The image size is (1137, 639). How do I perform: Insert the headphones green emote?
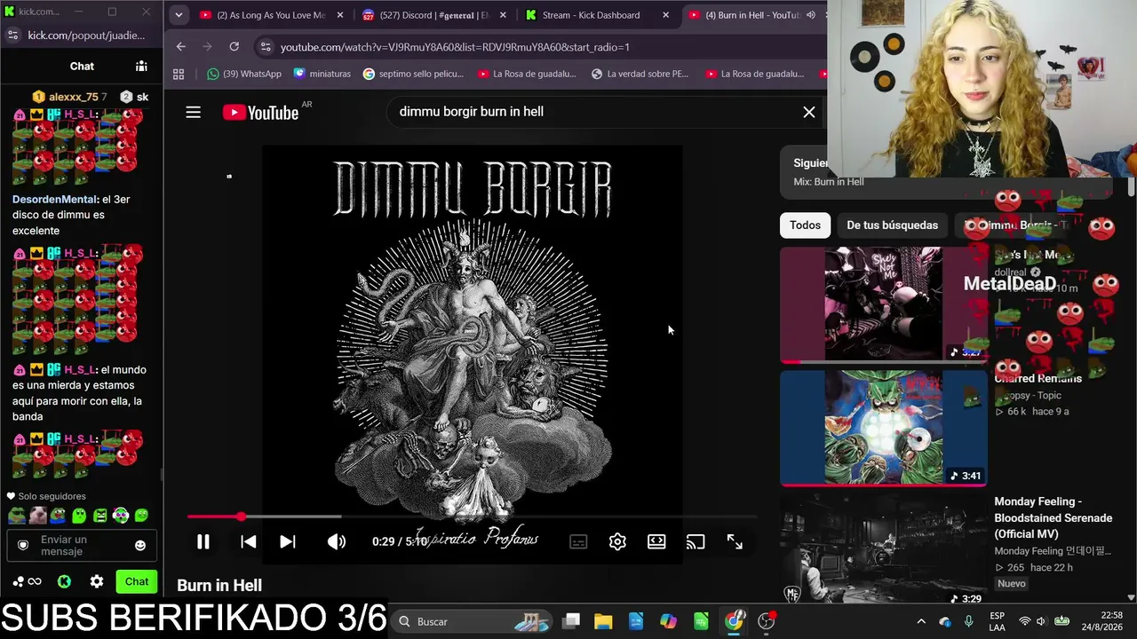[121, 516]
